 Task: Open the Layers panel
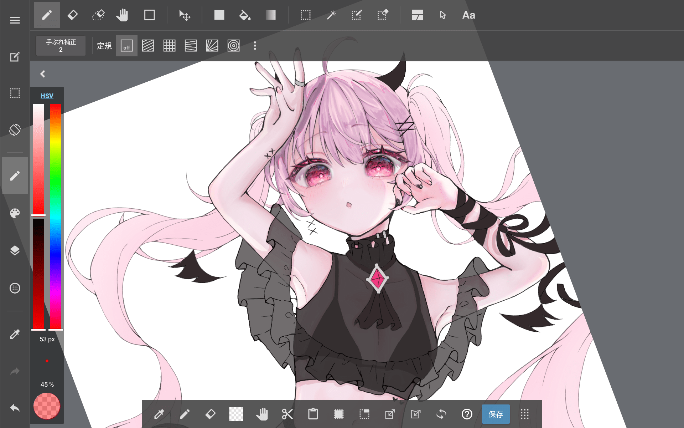(15, 250)
